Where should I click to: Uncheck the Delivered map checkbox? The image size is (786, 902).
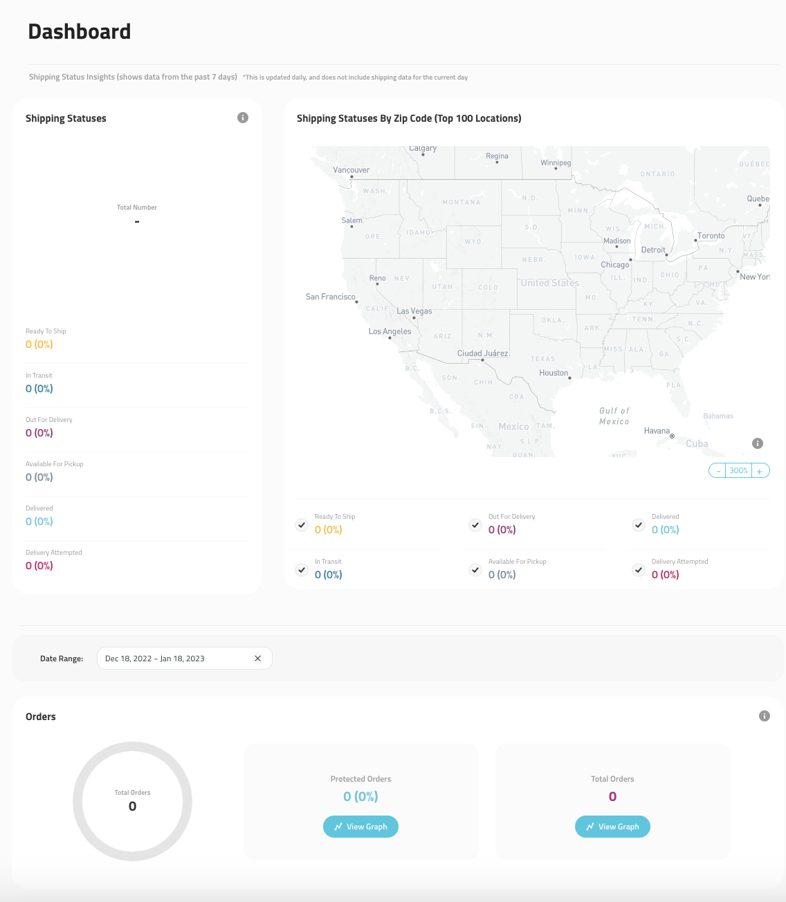pos(639,525)
